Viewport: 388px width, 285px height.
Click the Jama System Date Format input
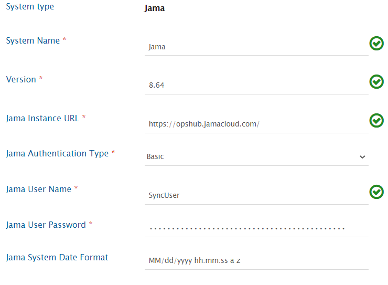[256, 260]
